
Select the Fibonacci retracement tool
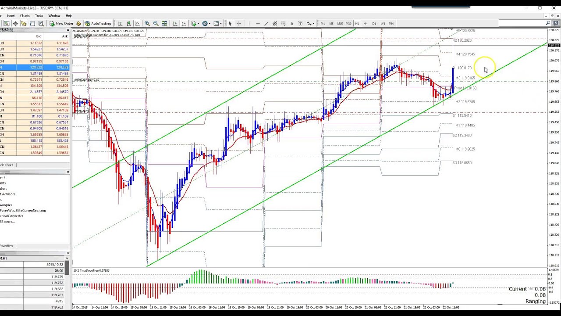pyautogui.click(x=284, y=23)
